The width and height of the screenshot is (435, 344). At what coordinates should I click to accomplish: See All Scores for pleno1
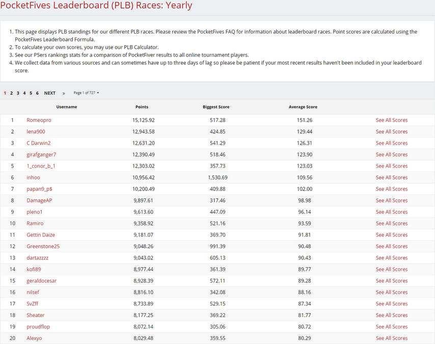(x=392, y=212)
